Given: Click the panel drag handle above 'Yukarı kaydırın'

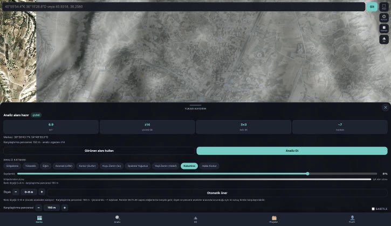Looking at the screenshot, I should coord(195,105).
